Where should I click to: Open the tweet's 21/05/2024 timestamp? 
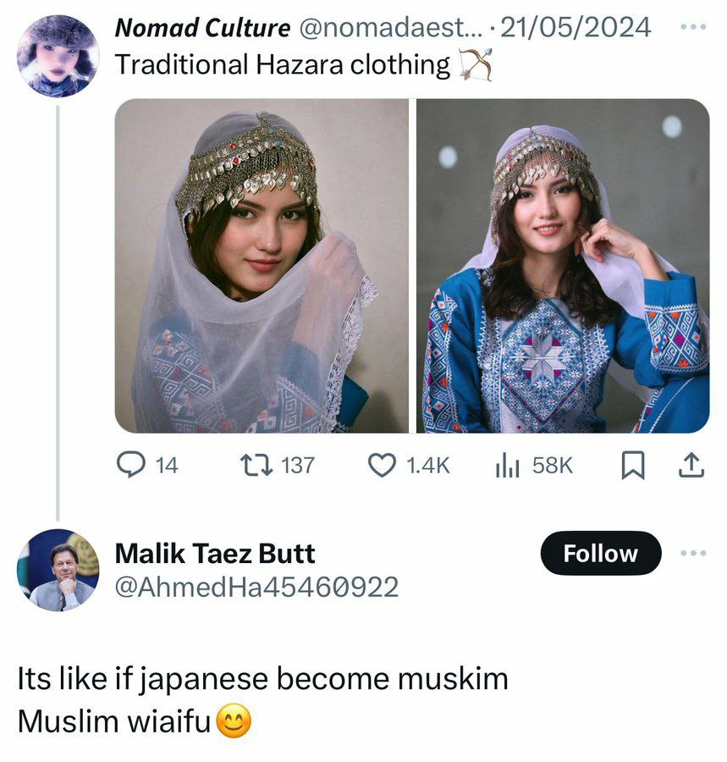coord(576,28)
